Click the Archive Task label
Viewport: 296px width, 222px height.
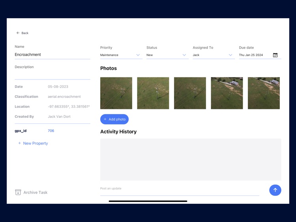point(35,192)
